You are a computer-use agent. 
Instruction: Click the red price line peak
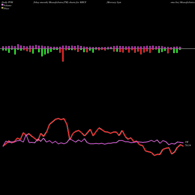[x=58, y=118]
